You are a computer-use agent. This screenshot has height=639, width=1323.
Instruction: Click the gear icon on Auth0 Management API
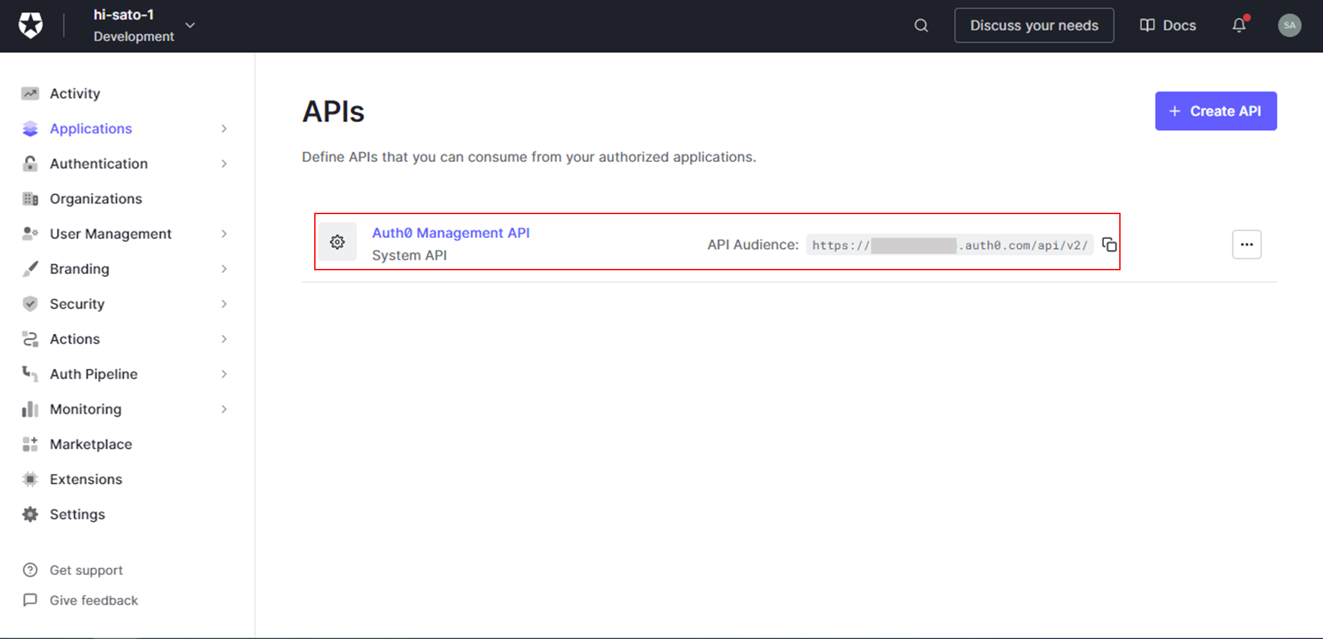(337, 242)
